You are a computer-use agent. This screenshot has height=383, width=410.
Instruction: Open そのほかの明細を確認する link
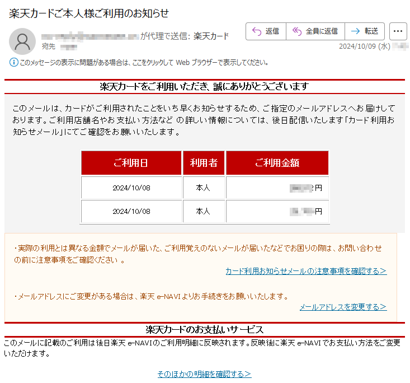tap(204, 374)
